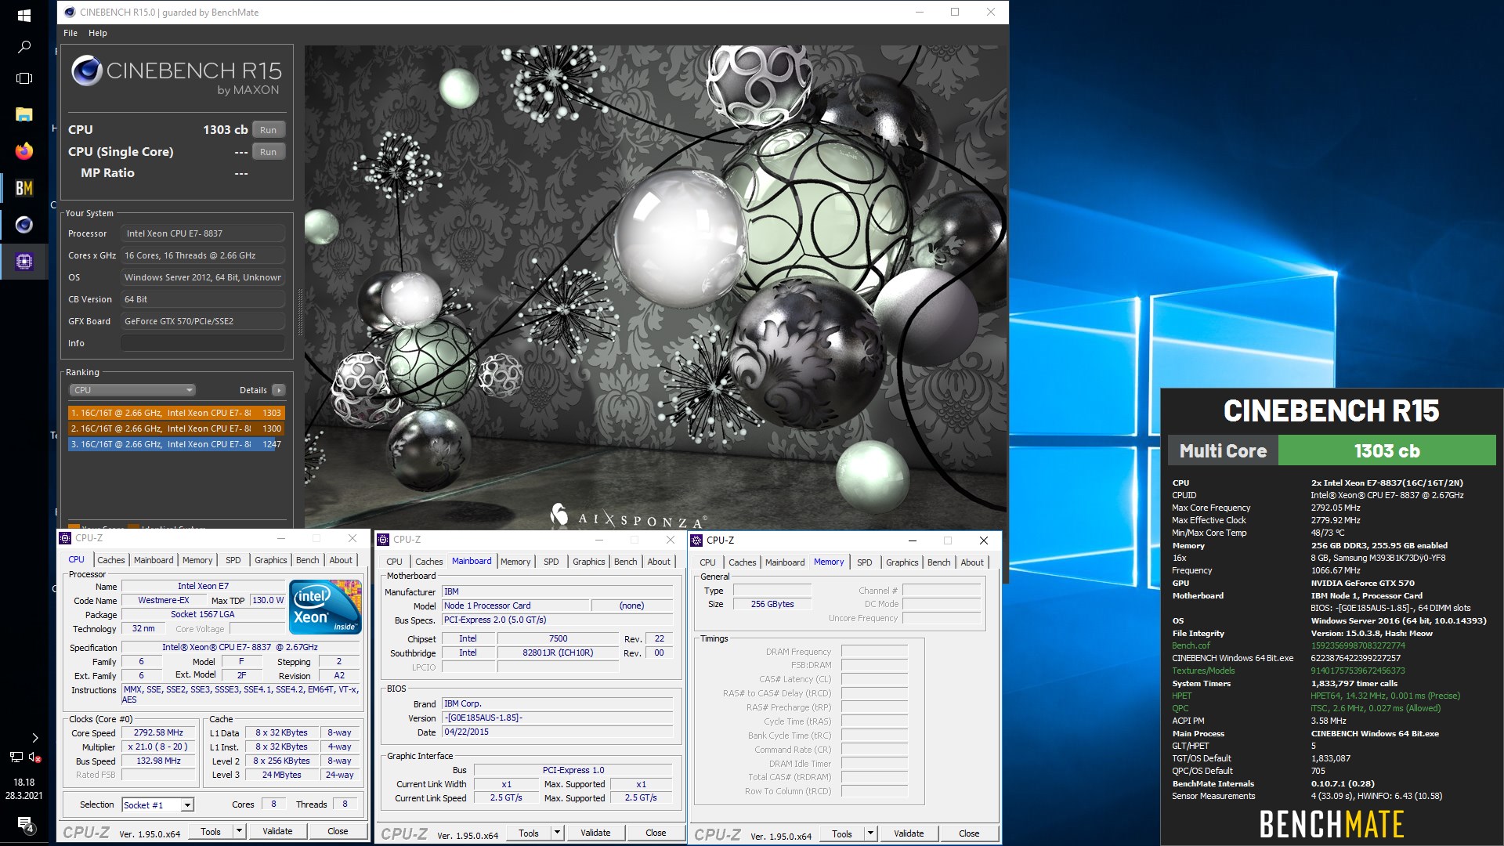Viewport: 1504px width, 846px height.
Task: Switch to CPU tab in Mainboard CPU-Z
Action: coord(395,562)
